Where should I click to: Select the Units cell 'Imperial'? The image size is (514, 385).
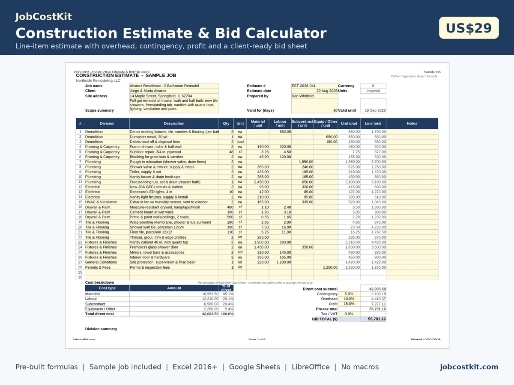click(x=373, y=91)
